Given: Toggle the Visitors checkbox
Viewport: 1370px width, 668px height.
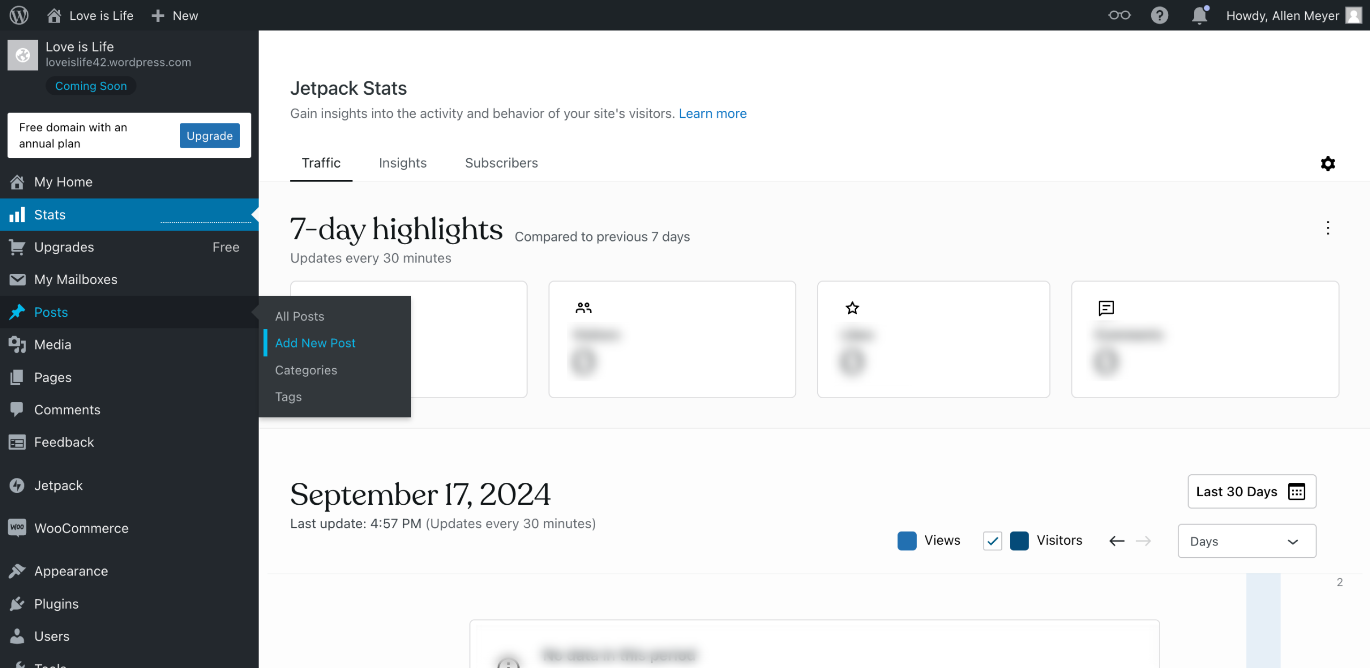Looking at the screenshot, I should point(993,541).
